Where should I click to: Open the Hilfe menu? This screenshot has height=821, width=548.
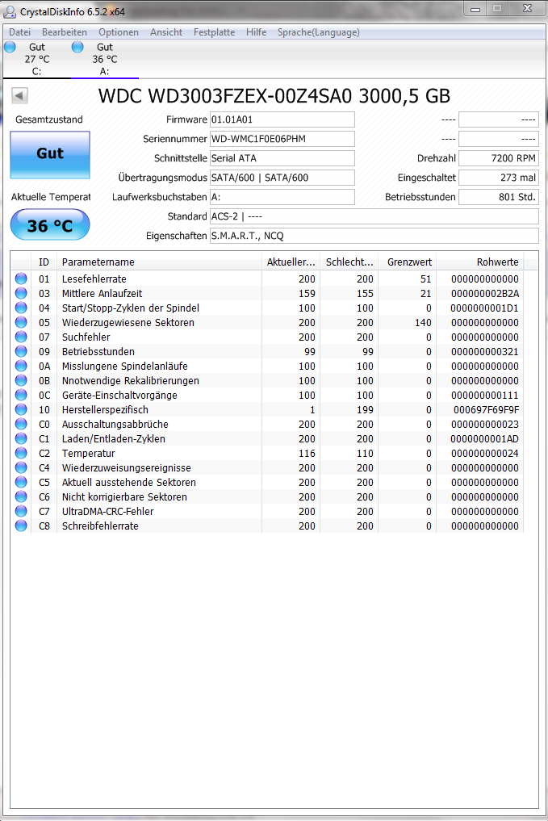(x=257, y=32)
